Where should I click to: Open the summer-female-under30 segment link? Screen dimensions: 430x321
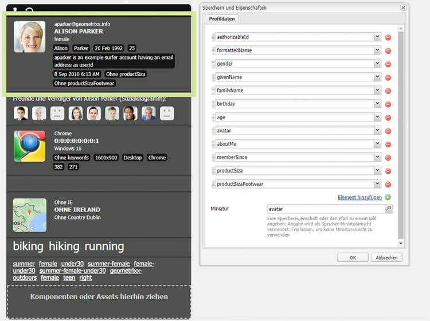(72, 271)
